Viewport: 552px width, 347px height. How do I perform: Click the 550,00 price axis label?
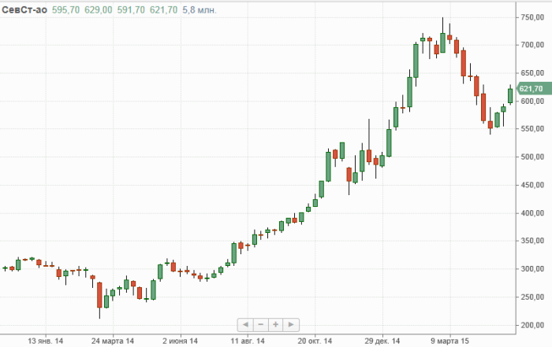click(532, 129)
